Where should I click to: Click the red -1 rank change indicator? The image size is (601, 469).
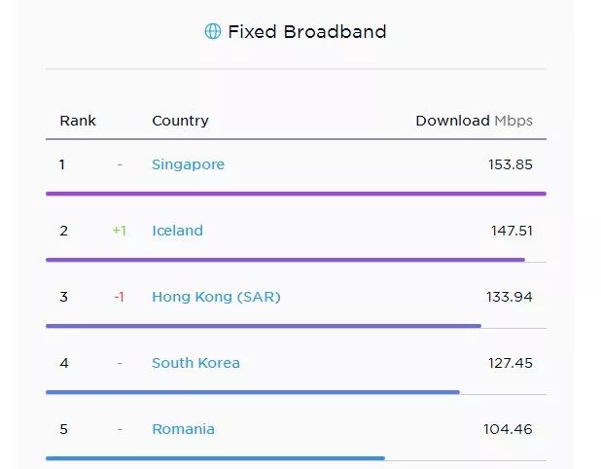(x=120, y=297)
